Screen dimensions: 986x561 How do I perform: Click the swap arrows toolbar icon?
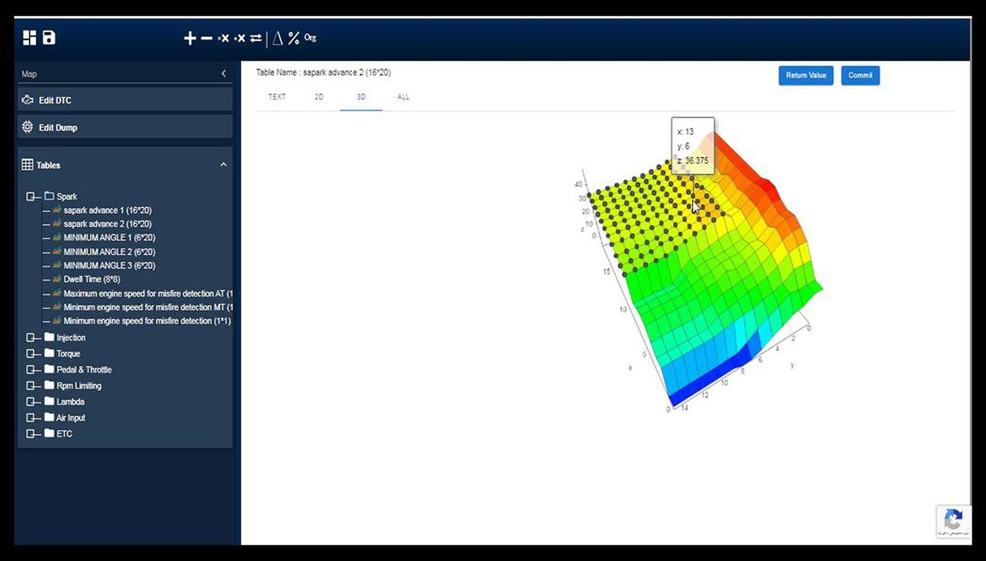point(256,38)
